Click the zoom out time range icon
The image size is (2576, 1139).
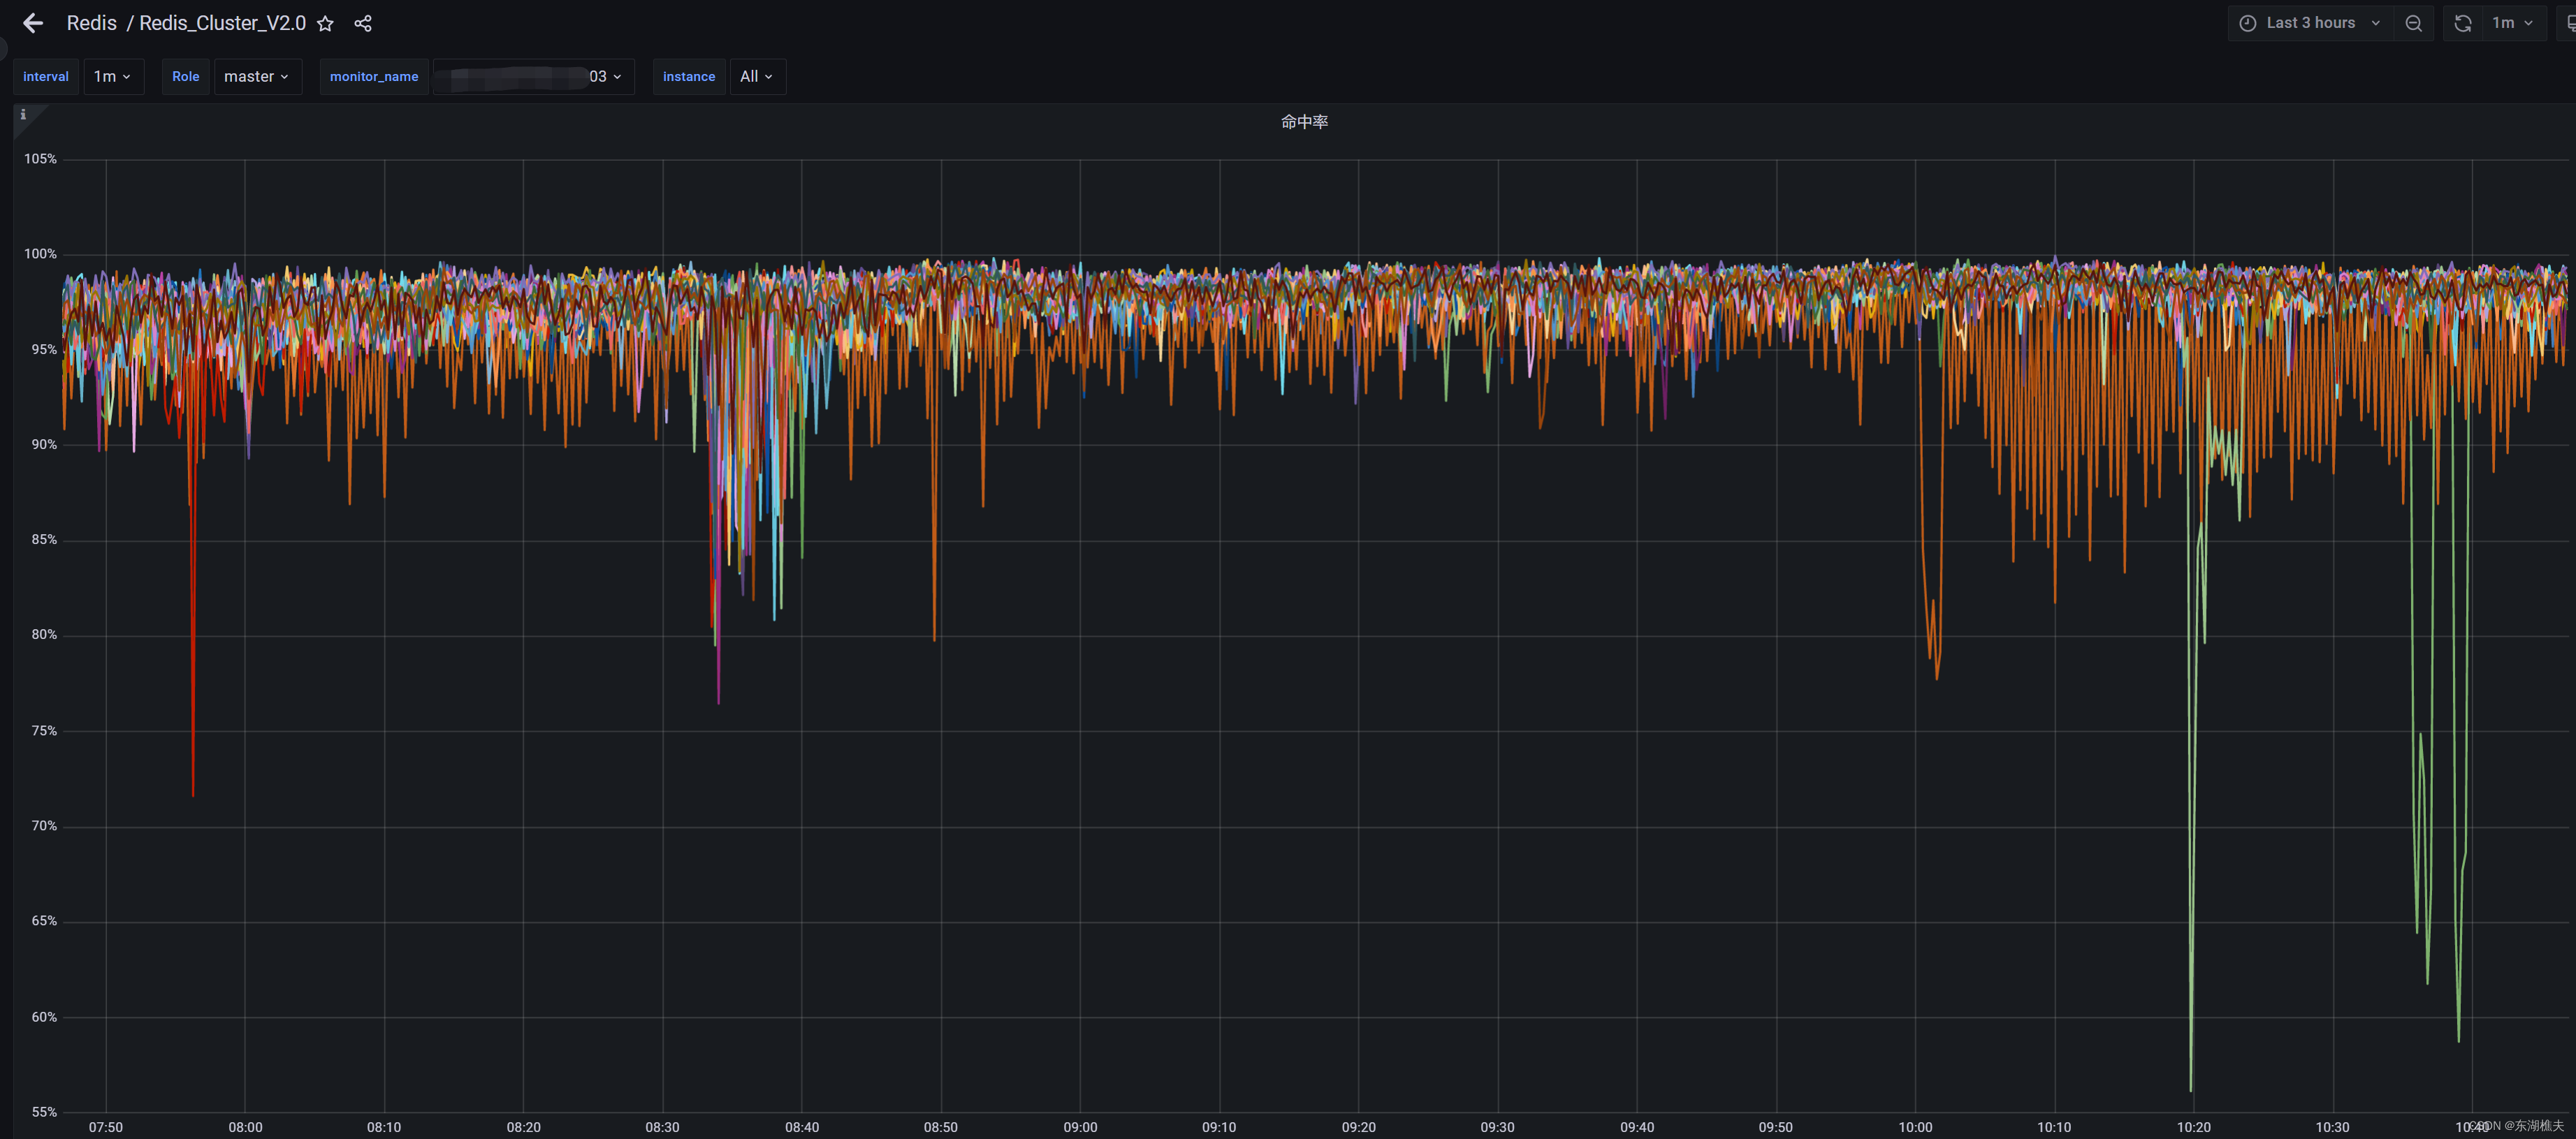click(2413, 23)
